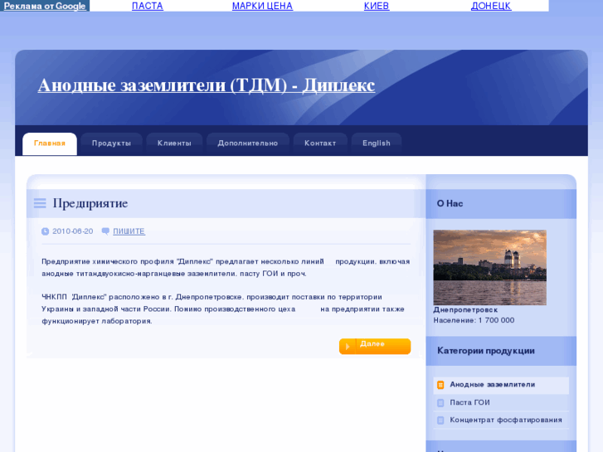Open the Клиенты tab

point(174,143)
